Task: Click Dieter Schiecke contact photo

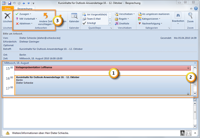Action: [183, 133]
